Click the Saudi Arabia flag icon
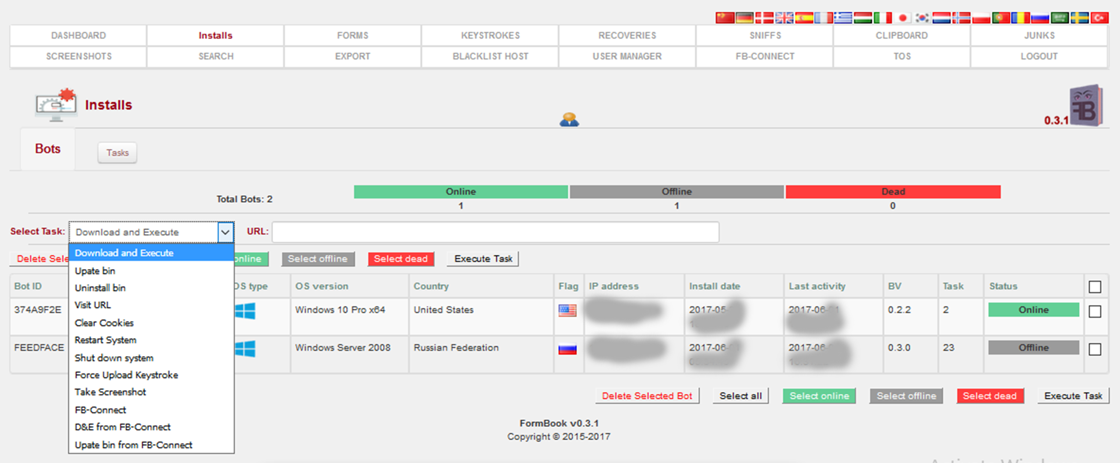Viewport: 1120px width, 463px height. pos(1060,18)
